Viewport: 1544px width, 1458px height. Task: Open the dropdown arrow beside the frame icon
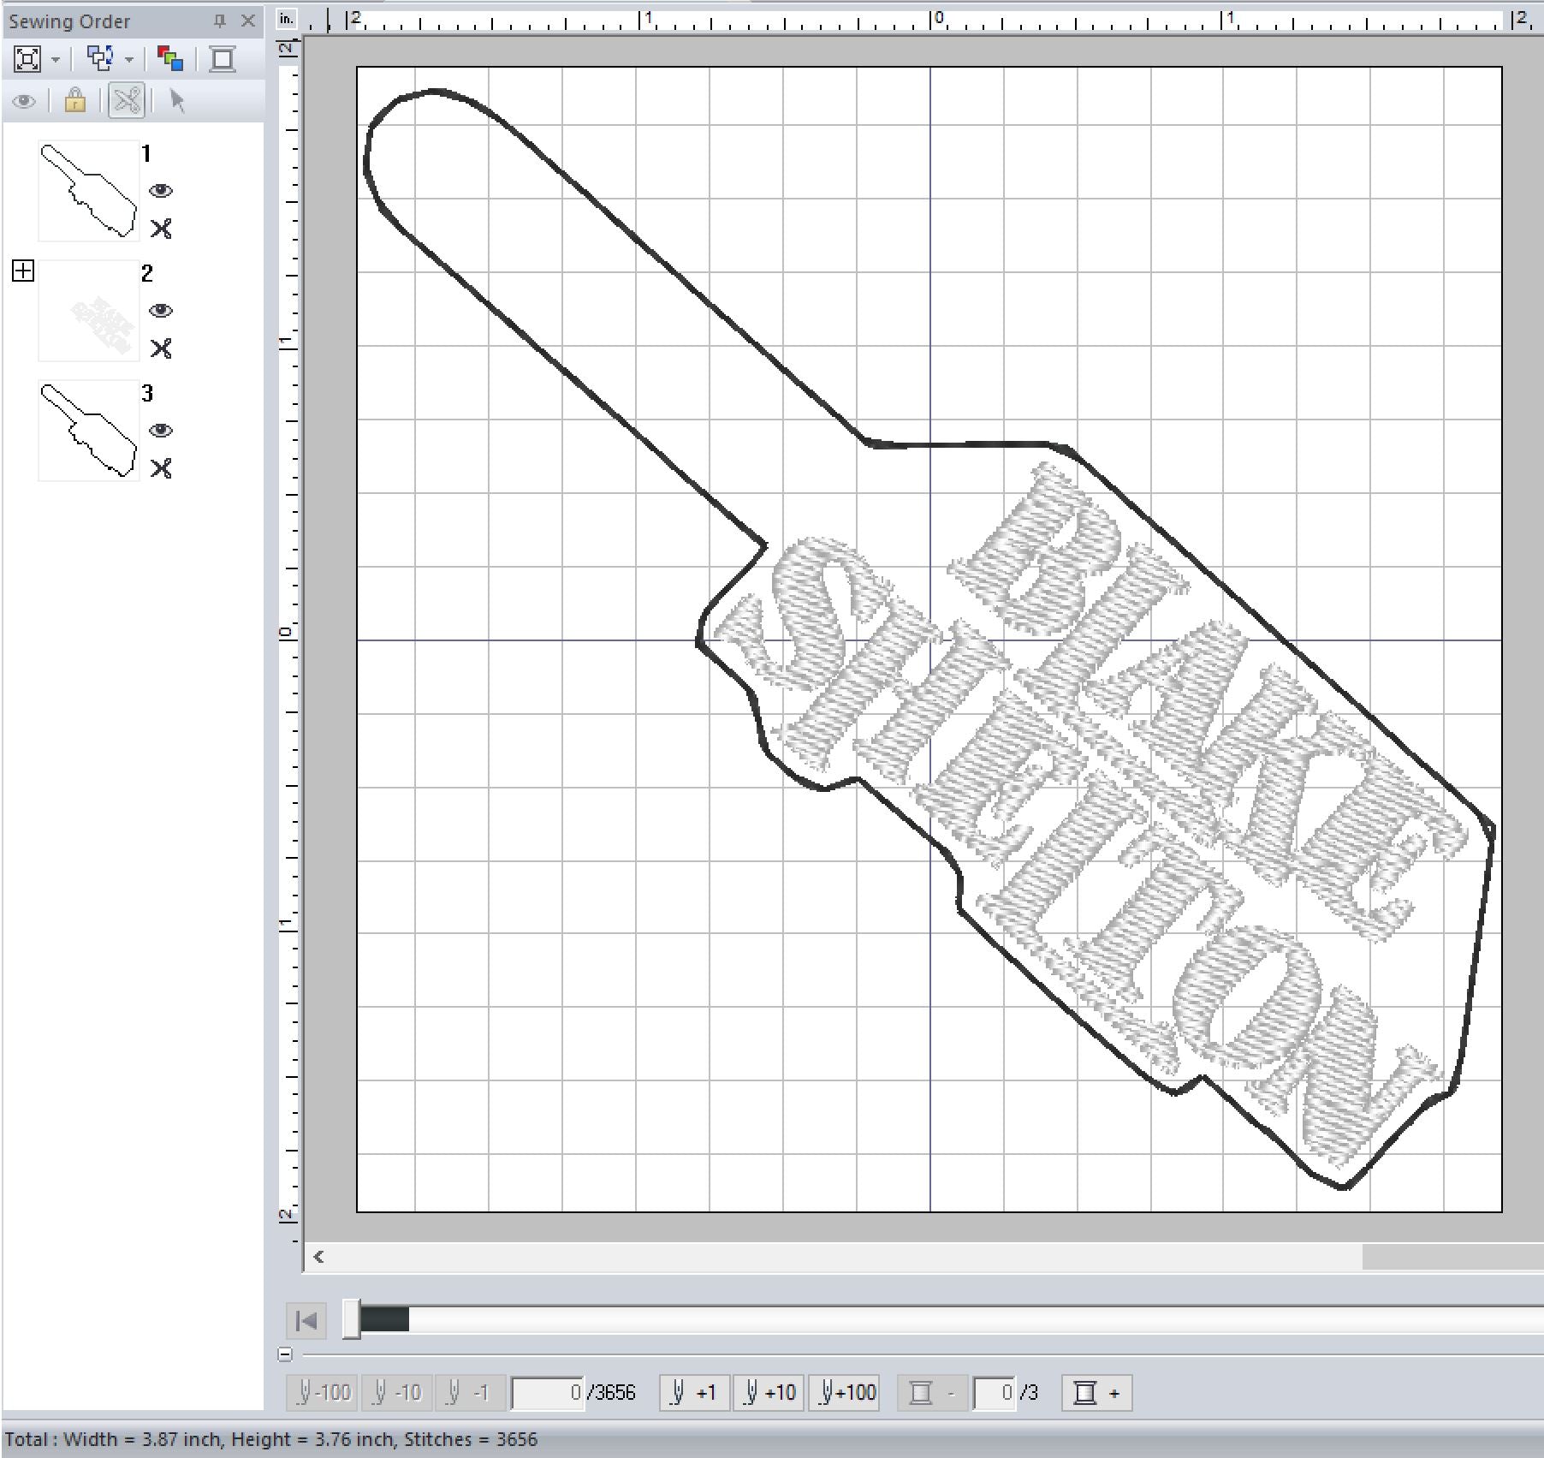(56, 60)
